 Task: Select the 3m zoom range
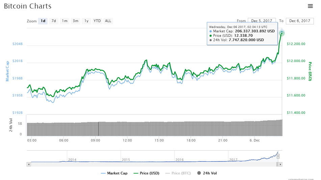(x=76, y=21)
